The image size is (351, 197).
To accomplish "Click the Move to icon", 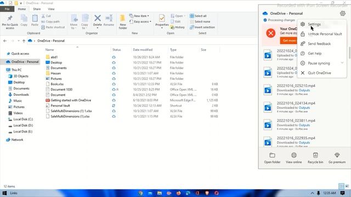I will pos(74,22).
